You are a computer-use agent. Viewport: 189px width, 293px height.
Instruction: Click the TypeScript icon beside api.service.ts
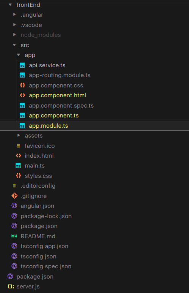[22, 65]
